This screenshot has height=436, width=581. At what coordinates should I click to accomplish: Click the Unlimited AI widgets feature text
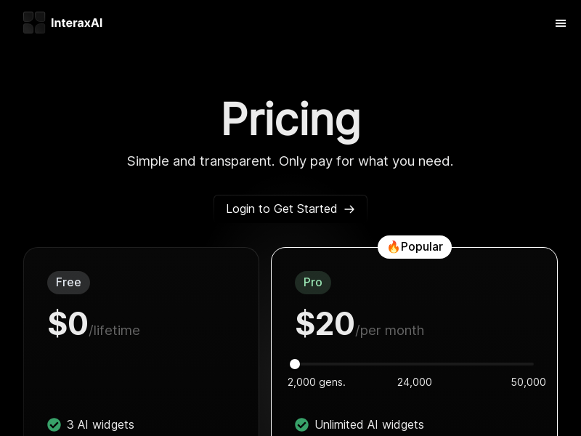click(x=369, y=425)
